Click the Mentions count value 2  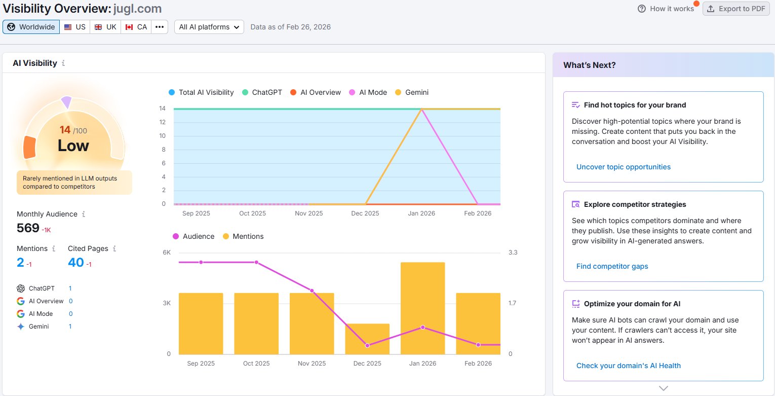pyautogui.click(x=20, y=262)
